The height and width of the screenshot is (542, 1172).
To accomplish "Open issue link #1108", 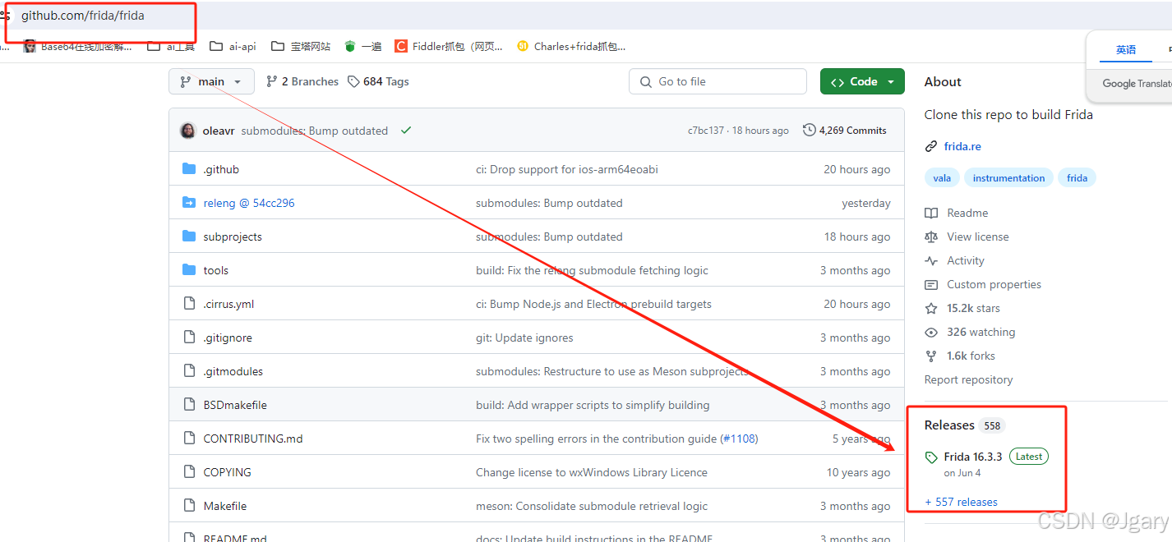I will point(739,439).
